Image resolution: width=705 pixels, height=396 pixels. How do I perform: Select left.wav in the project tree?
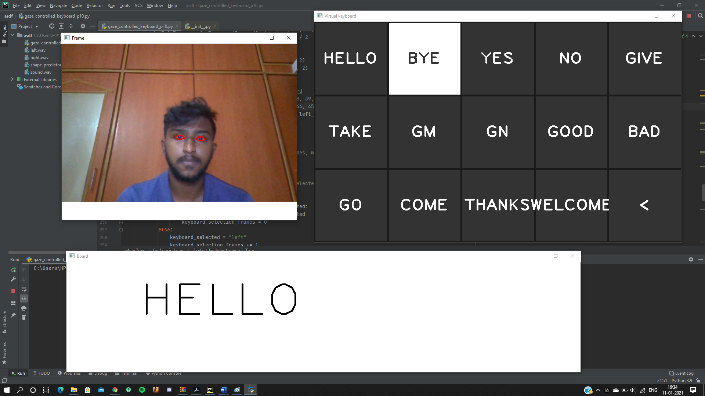38,50
